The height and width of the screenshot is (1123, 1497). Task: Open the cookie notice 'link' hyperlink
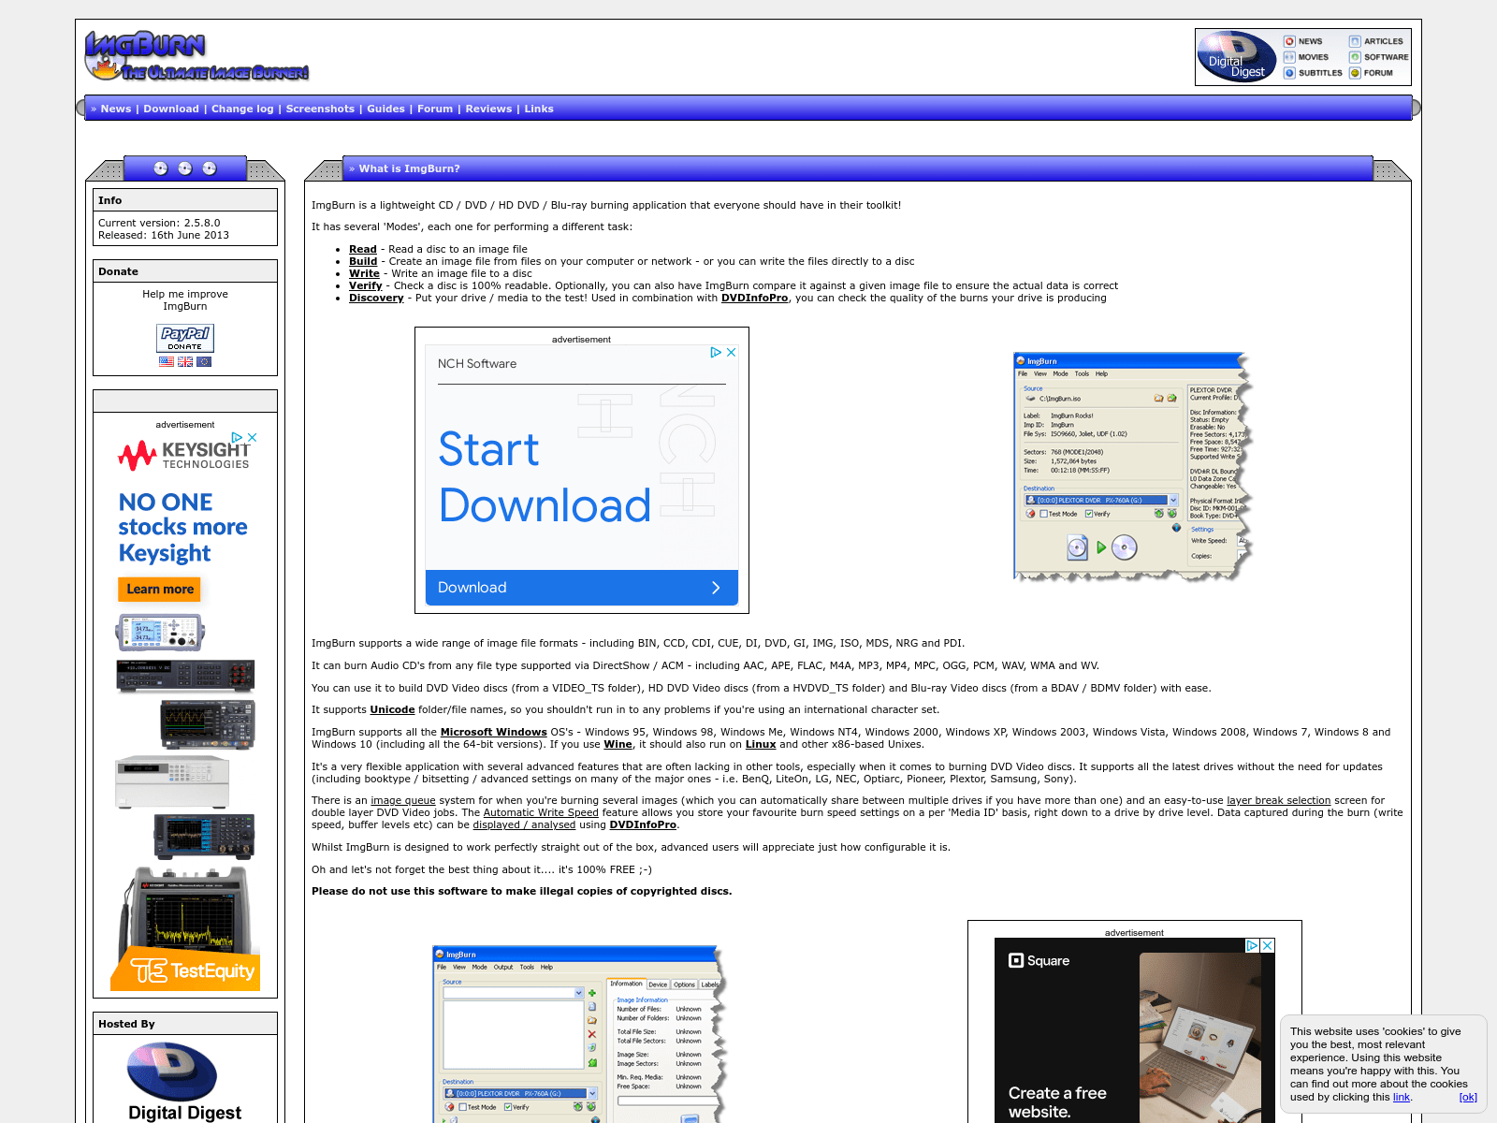tap(1401, 1097)
